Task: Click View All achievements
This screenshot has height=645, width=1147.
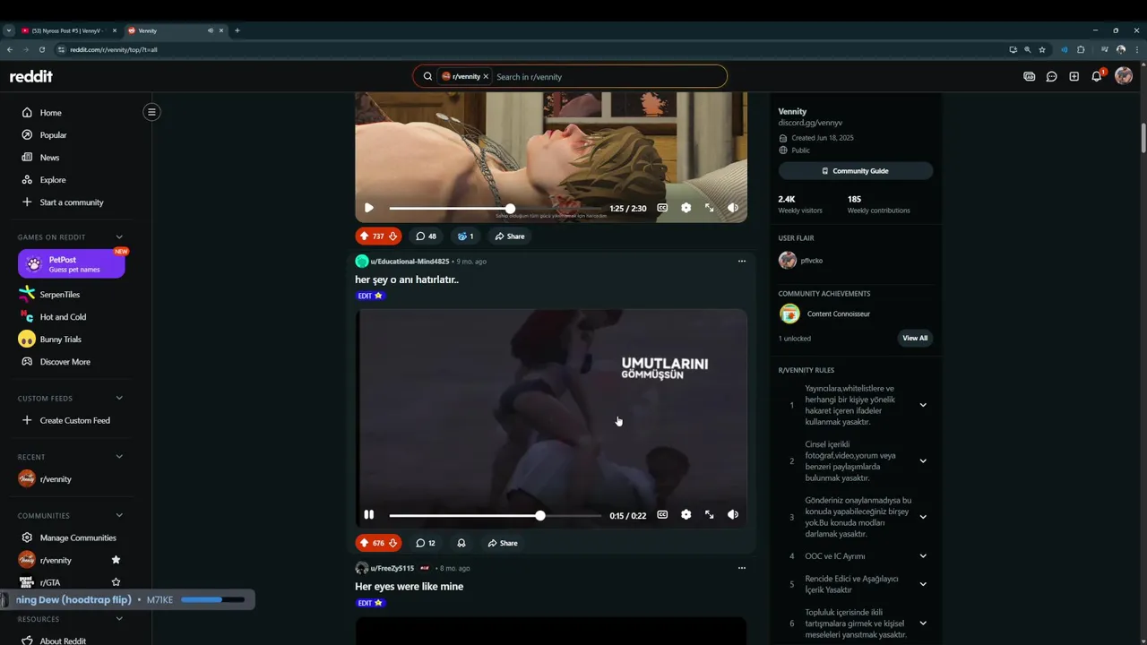Action: click(915, 338)
